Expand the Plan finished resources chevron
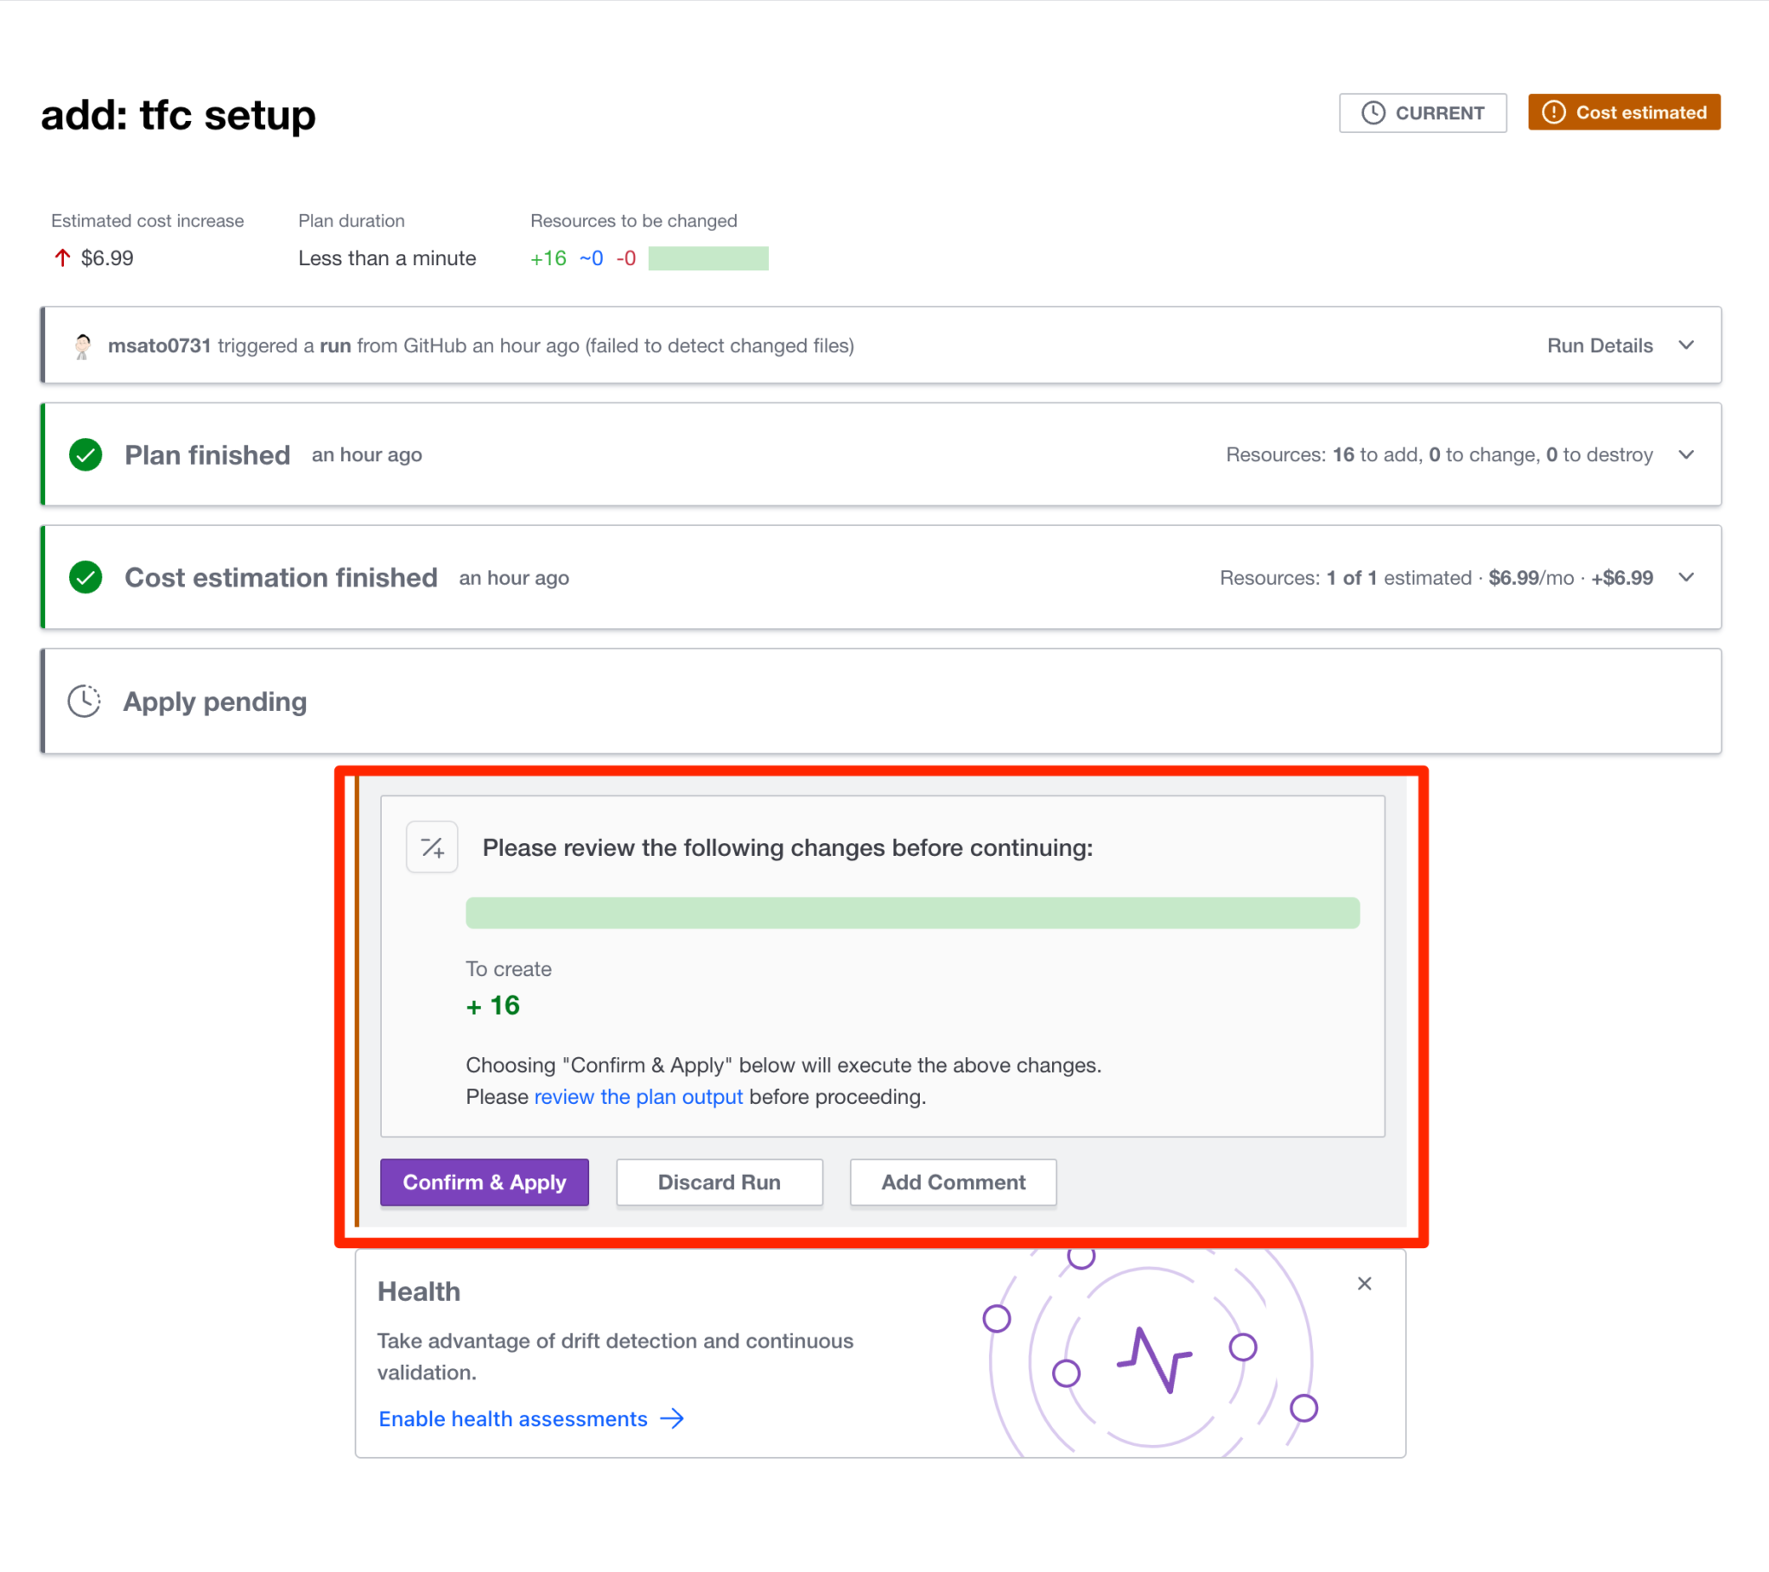 [1686, 453]
